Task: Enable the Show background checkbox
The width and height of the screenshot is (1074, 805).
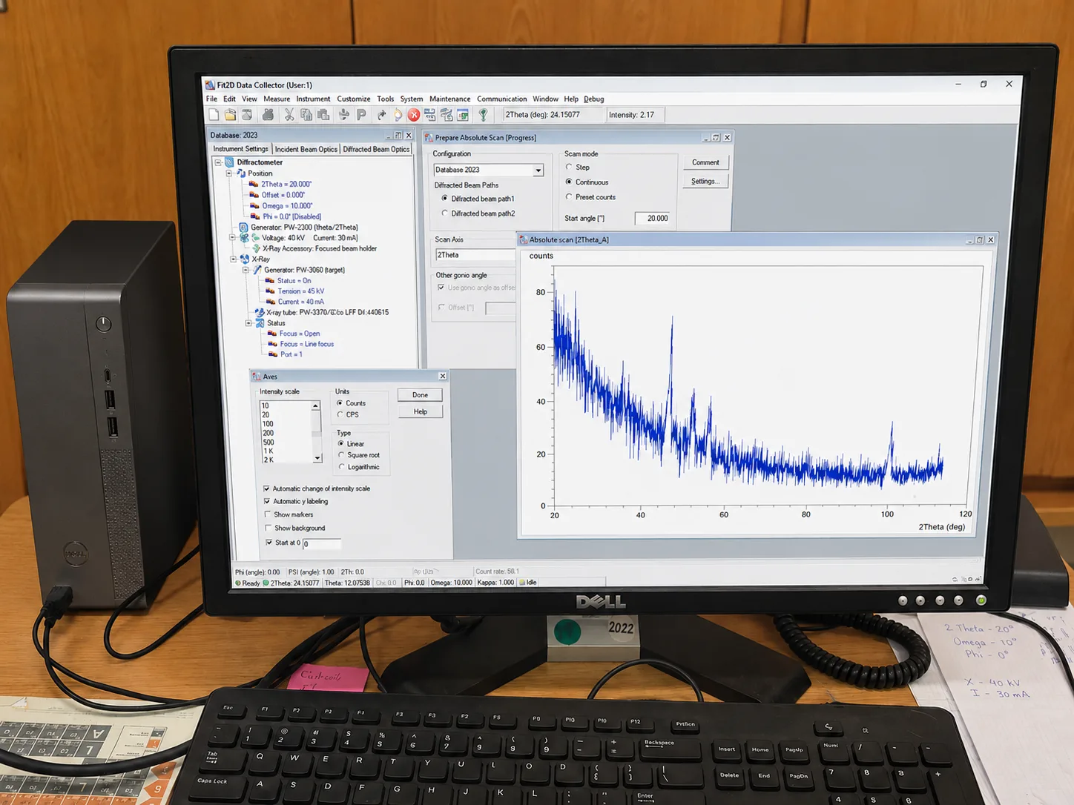Action: (268, 528)
